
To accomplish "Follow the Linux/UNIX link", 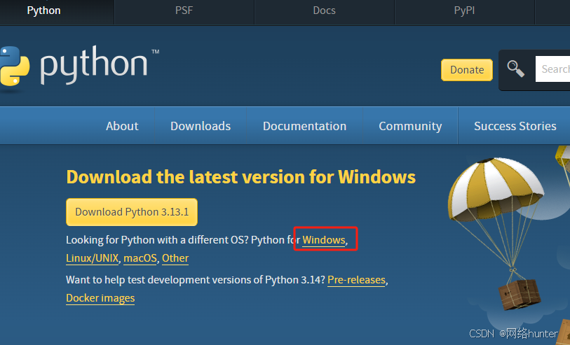I will coord(93,258).
